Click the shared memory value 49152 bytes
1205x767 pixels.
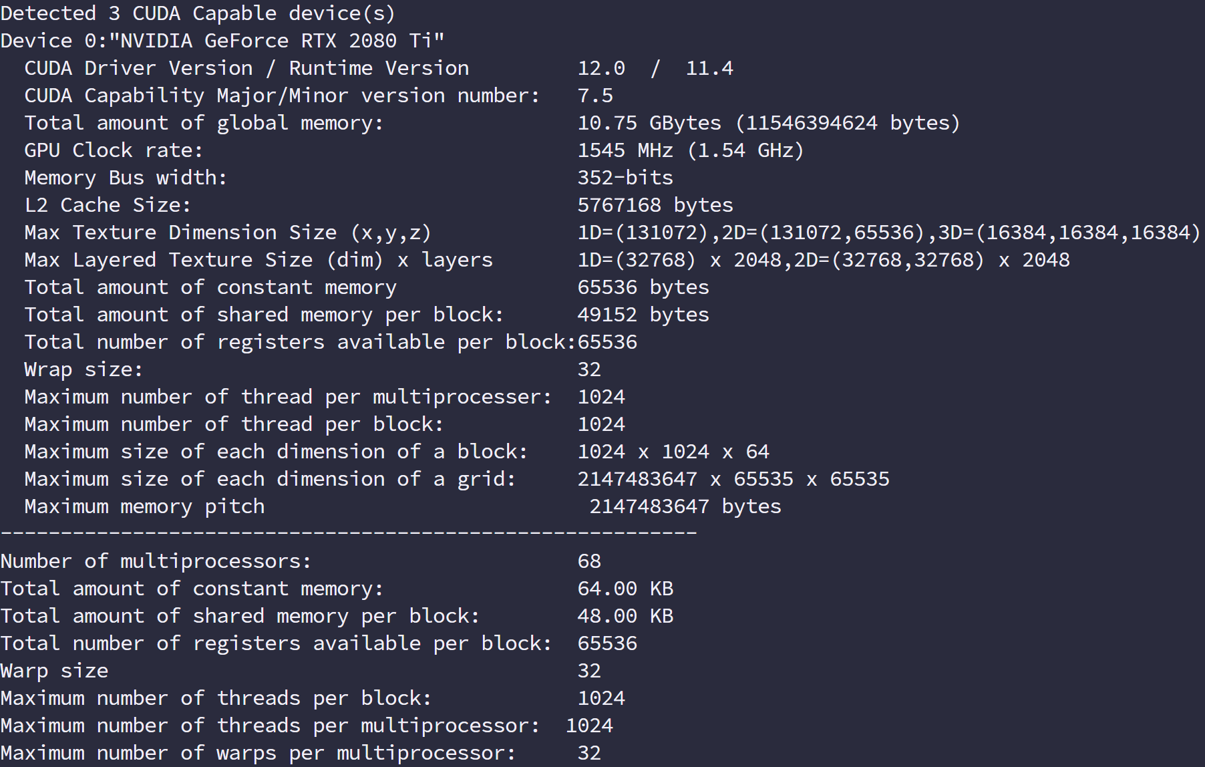(x=643, y=315)
